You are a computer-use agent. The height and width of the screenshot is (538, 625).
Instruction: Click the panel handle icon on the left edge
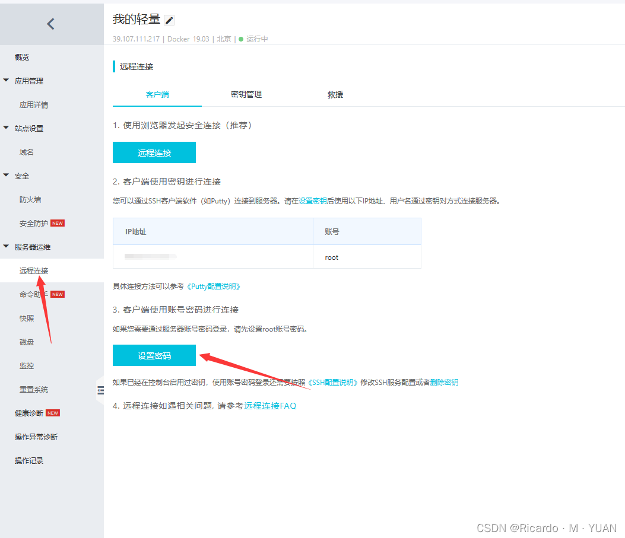pos(101,390)
